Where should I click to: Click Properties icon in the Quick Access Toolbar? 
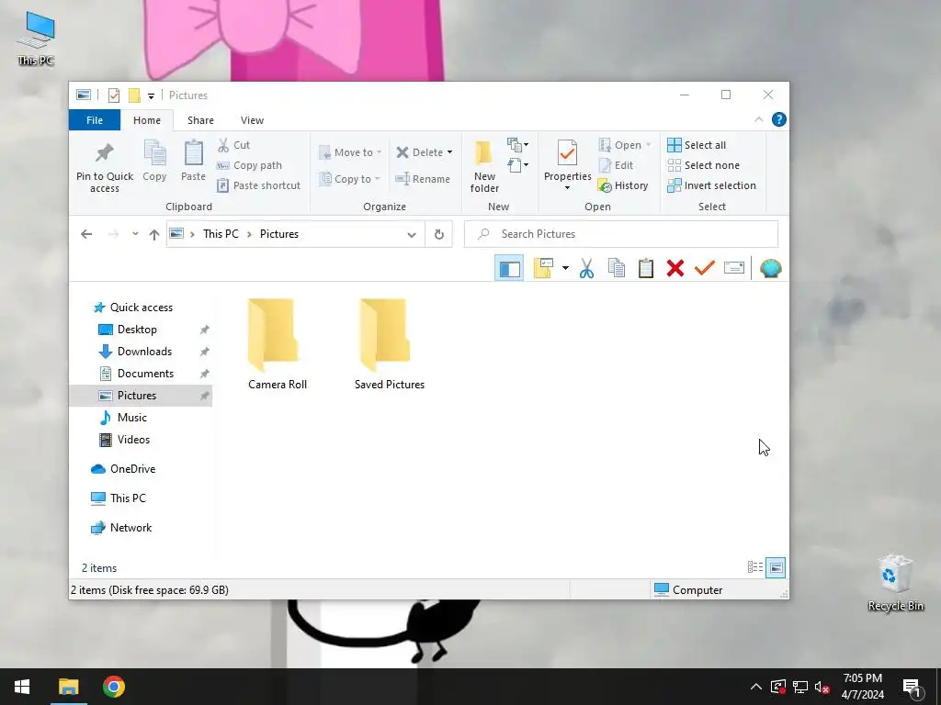point(114,95)
